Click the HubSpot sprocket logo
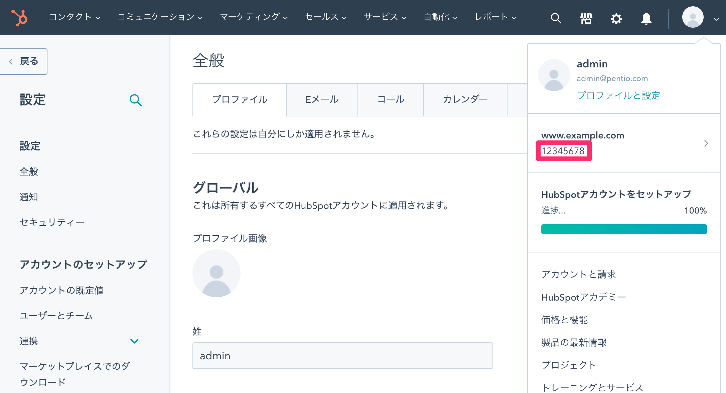This screenshot has height=393, width=726. (19, 17)
